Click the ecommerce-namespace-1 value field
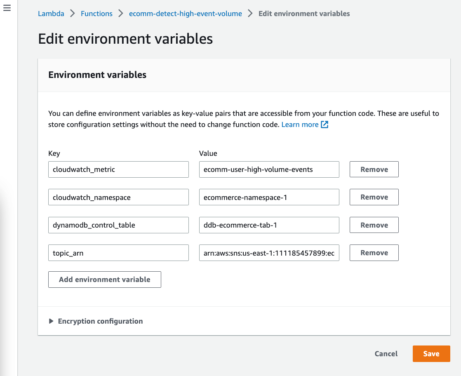 click(x=269, y=197)
